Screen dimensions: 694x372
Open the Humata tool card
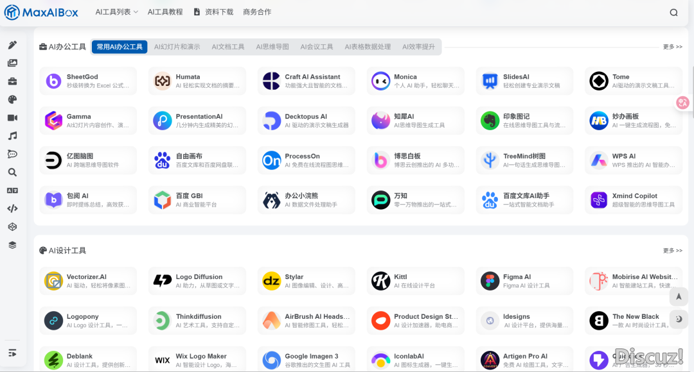(197, 81)
